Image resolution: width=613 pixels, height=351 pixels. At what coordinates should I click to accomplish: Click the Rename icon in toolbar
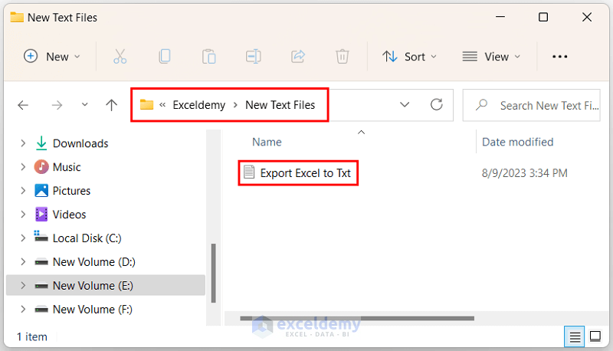[x=253, y=56]
